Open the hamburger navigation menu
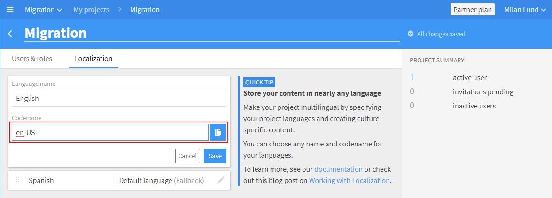Image resolution: width=552 pixels, height=198 pixels. (x=10, y=9)
